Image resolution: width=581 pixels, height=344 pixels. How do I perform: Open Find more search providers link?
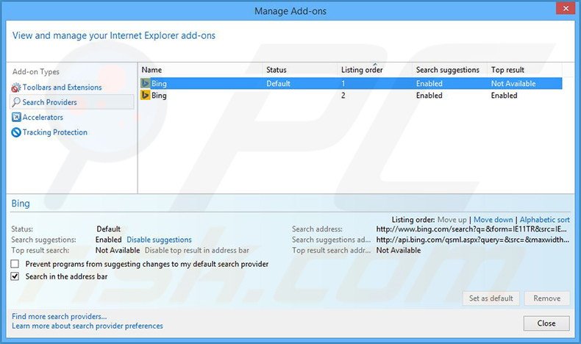coord(60,317)
